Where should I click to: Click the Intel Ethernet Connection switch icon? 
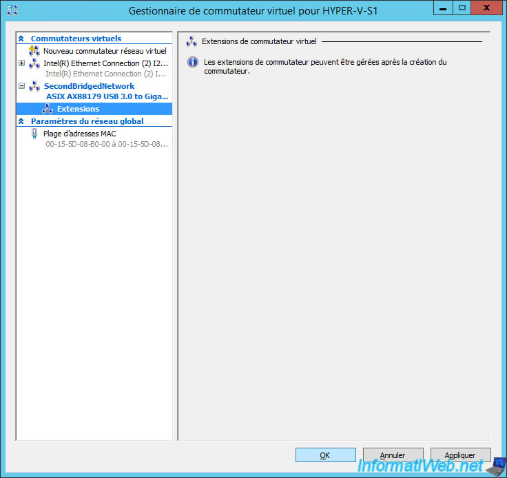coord(34,63)
